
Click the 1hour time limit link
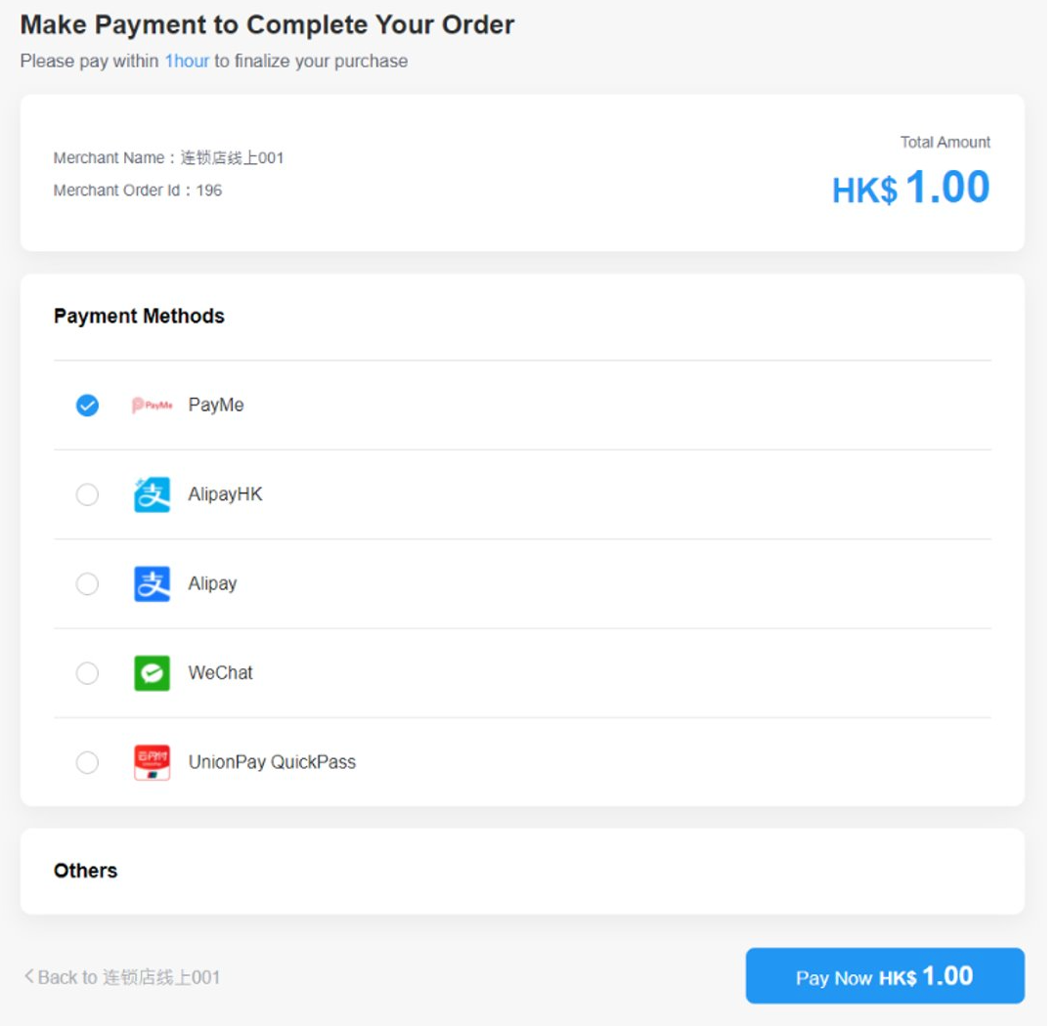pos(187,61)
